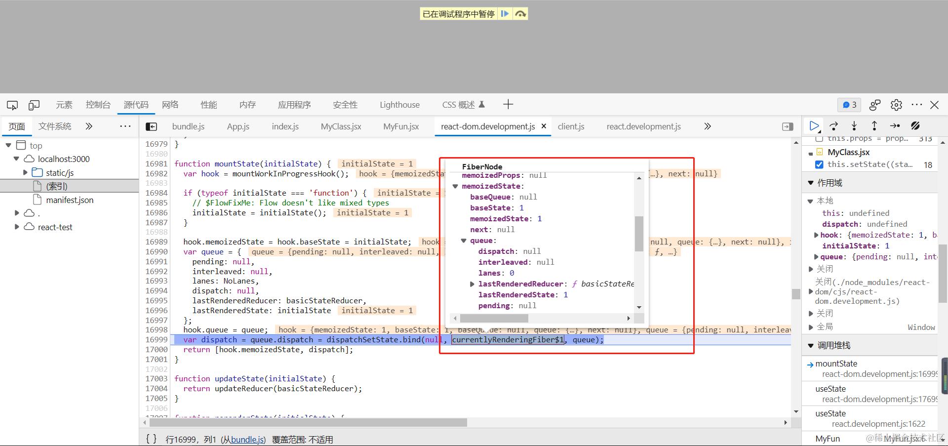Open DevTools settings gear
Screen dimensions: 948x446
pyautogui.click(x=896, y=105)
